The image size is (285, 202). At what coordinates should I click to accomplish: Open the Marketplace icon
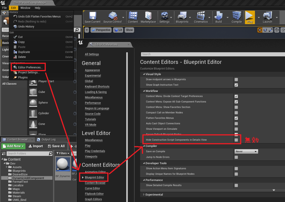coord(148,16)
